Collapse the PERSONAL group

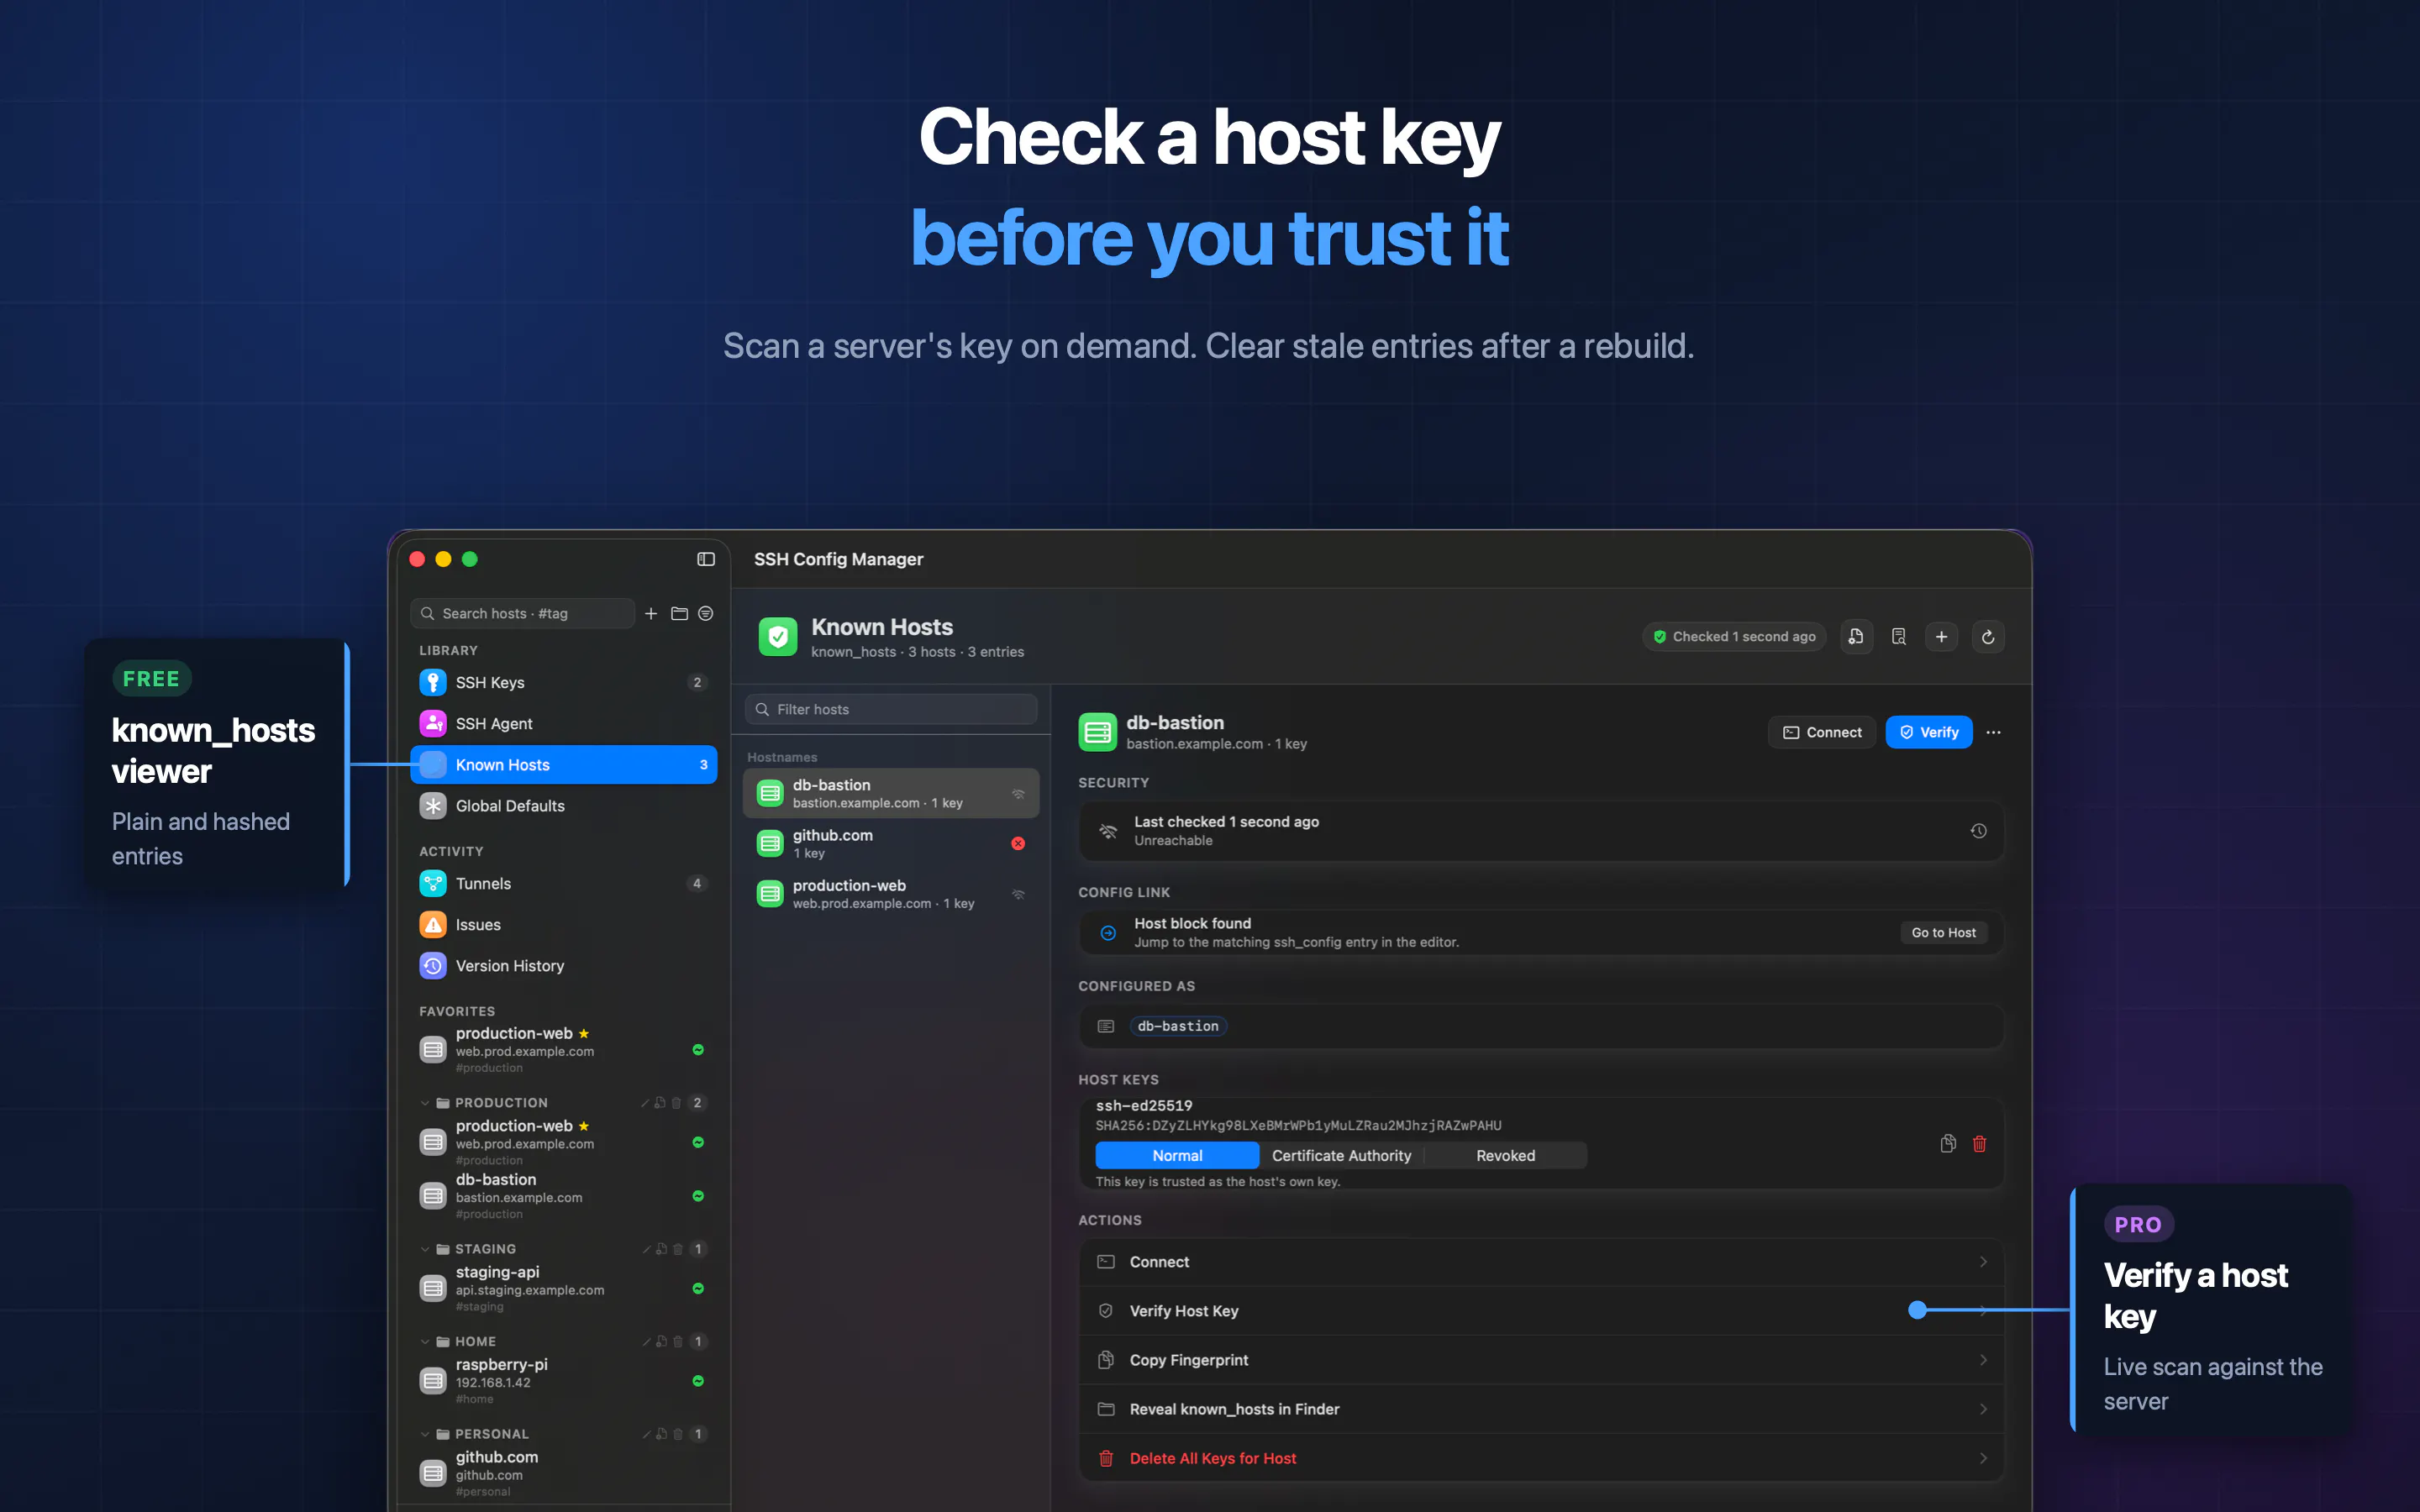coord(425,1434)
